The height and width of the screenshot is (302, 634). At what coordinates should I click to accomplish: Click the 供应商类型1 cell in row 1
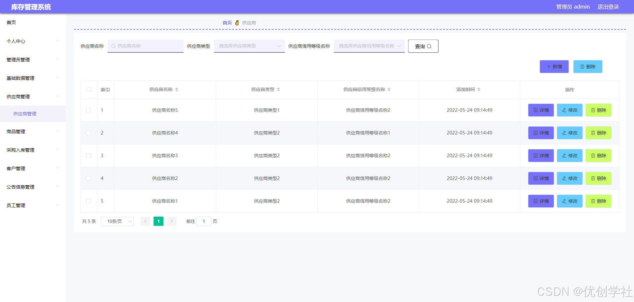point(266,110)
